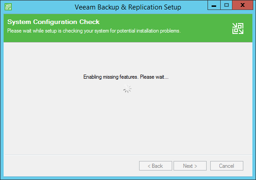
Task: Go back using the < Back button
Action: coord(155,166)
